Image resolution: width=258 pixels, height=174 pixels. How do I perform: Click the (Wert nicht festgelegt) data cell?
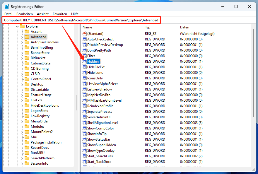pyautogui.click(x=197, y=34)
